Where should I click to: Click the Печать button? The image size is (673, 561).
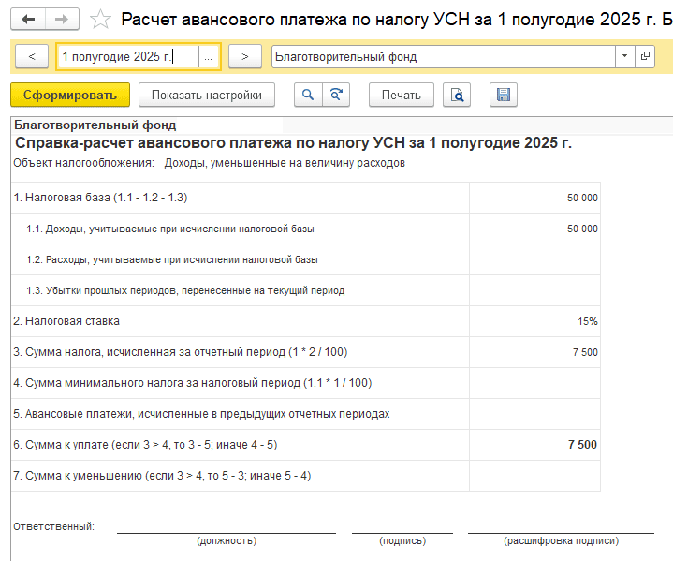click(x=402, y=95)
